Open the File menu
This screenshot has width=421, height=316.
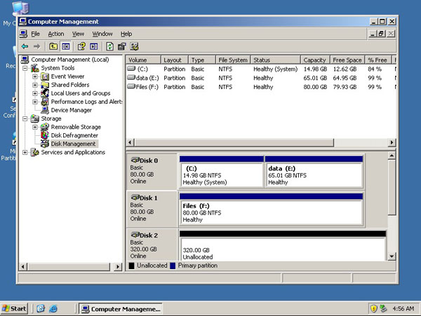pos(36,34)
